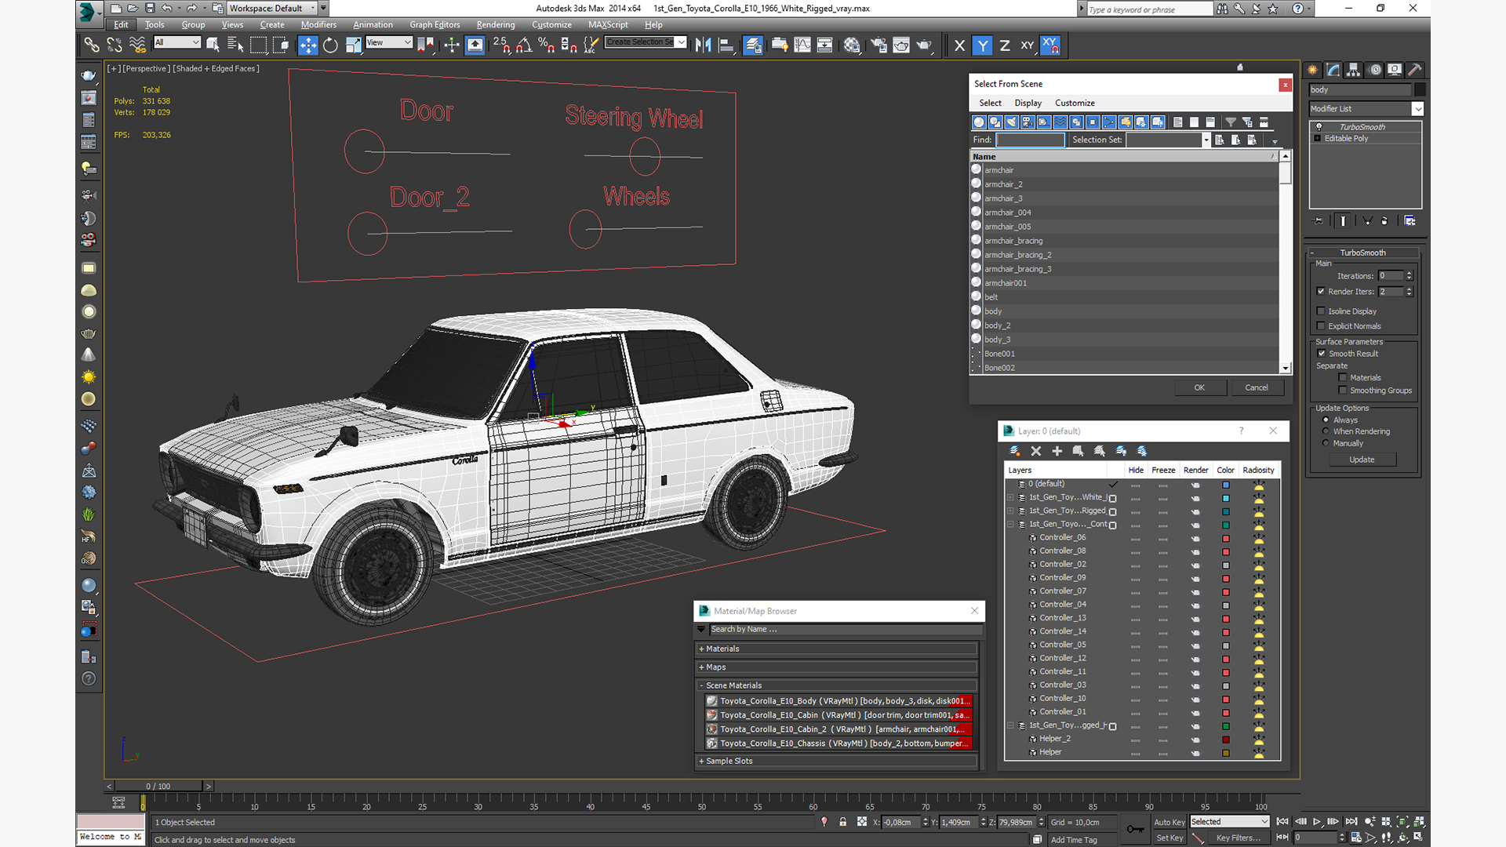Enable the Isoline Display checkbox
The width and height of the screenshot is (1506, 847).
point(1321,311)
